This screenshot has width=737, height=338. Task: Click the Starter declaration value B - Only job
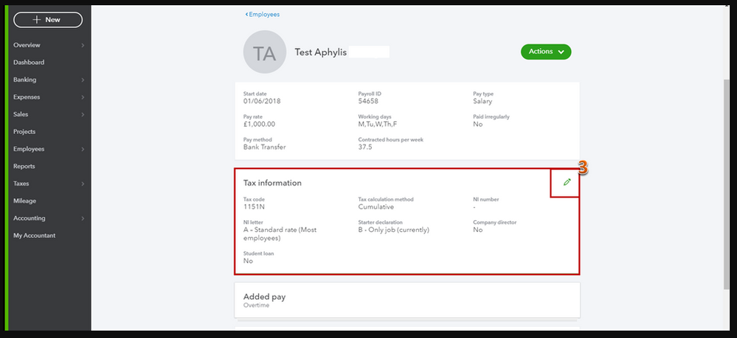(x=393, y=230)
